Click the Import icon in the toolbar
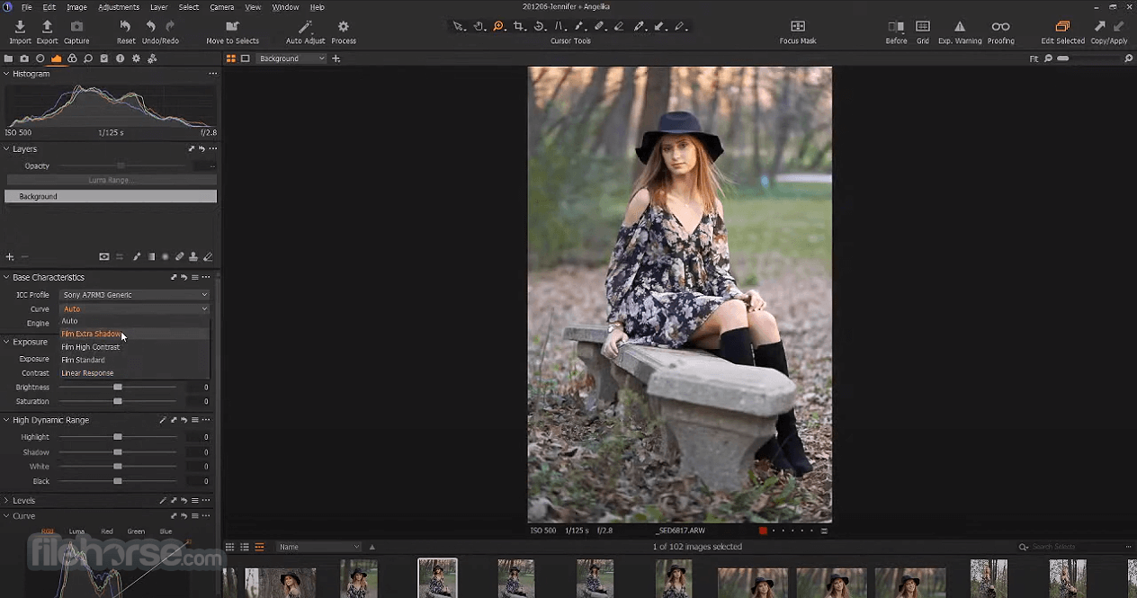Screen dimensions: 1137x598 (x=20, y=27)
